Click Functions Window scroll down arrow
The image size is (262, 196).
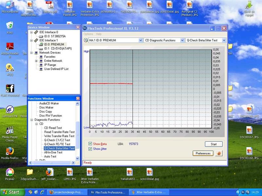click(77, 158)
